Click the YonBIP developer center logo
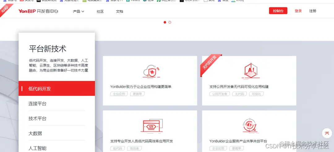 38,11
